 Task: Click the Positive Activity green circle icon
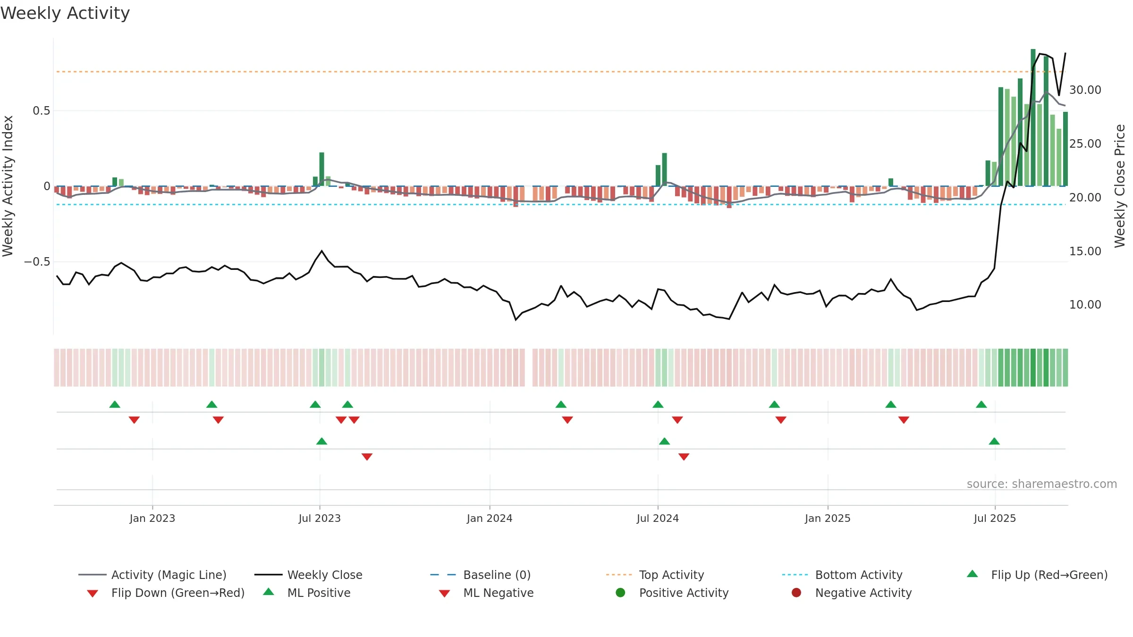[x=620, y=592]
